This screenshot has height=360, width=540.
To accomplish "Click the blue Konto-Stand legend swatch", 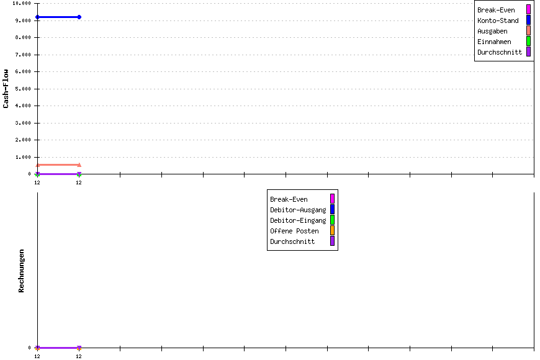I will point(528,20).
